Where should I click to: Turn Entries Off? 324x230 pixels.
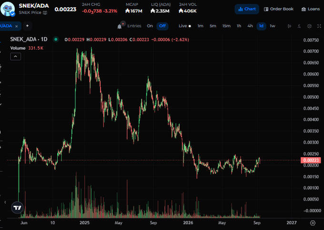click(162, 26)
